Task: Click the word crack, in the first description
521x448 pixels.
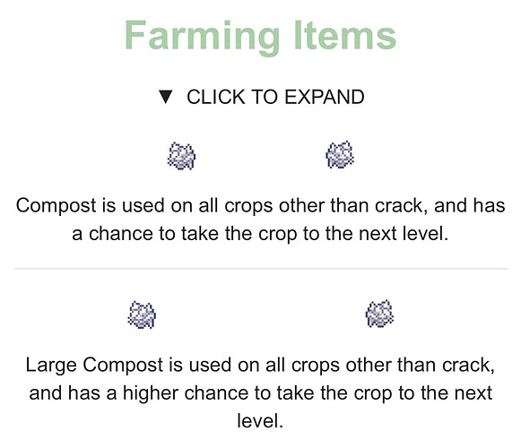Action: click(x=402, y=206)
